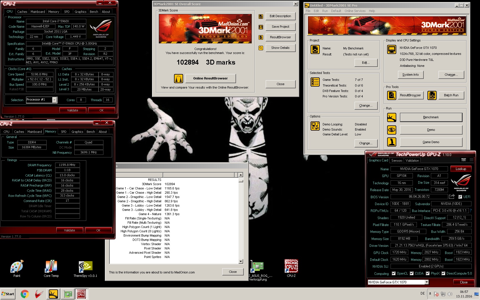Click Edit button in Project section
Screen dimensions: 480x300
click(x=366, y=63)
